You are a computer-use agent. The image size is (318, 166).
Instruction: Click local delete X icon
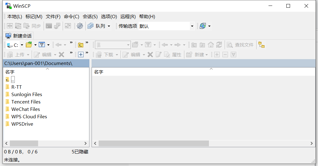pyautogui.click(x=61, y=55)
